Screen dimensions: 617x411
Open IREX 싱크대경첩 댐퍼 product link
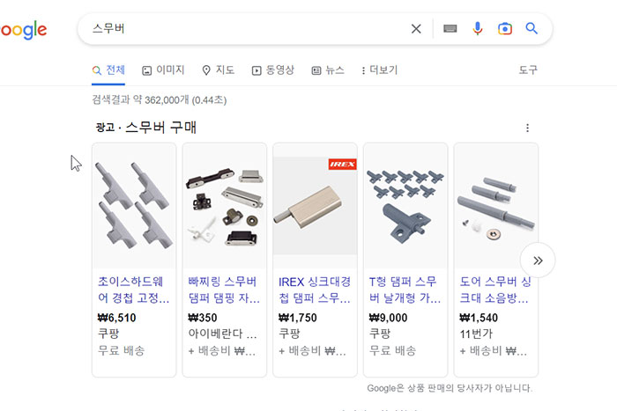point(315,290)
